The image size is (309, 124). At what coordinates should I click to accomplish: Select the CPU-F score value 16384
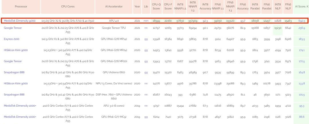pos(168,39)
